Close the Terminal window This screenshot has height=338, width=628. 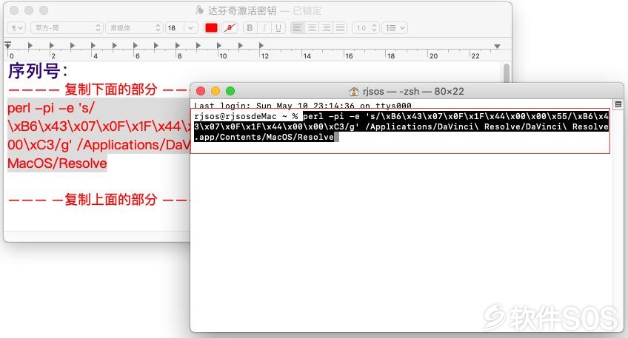[201, 91]
